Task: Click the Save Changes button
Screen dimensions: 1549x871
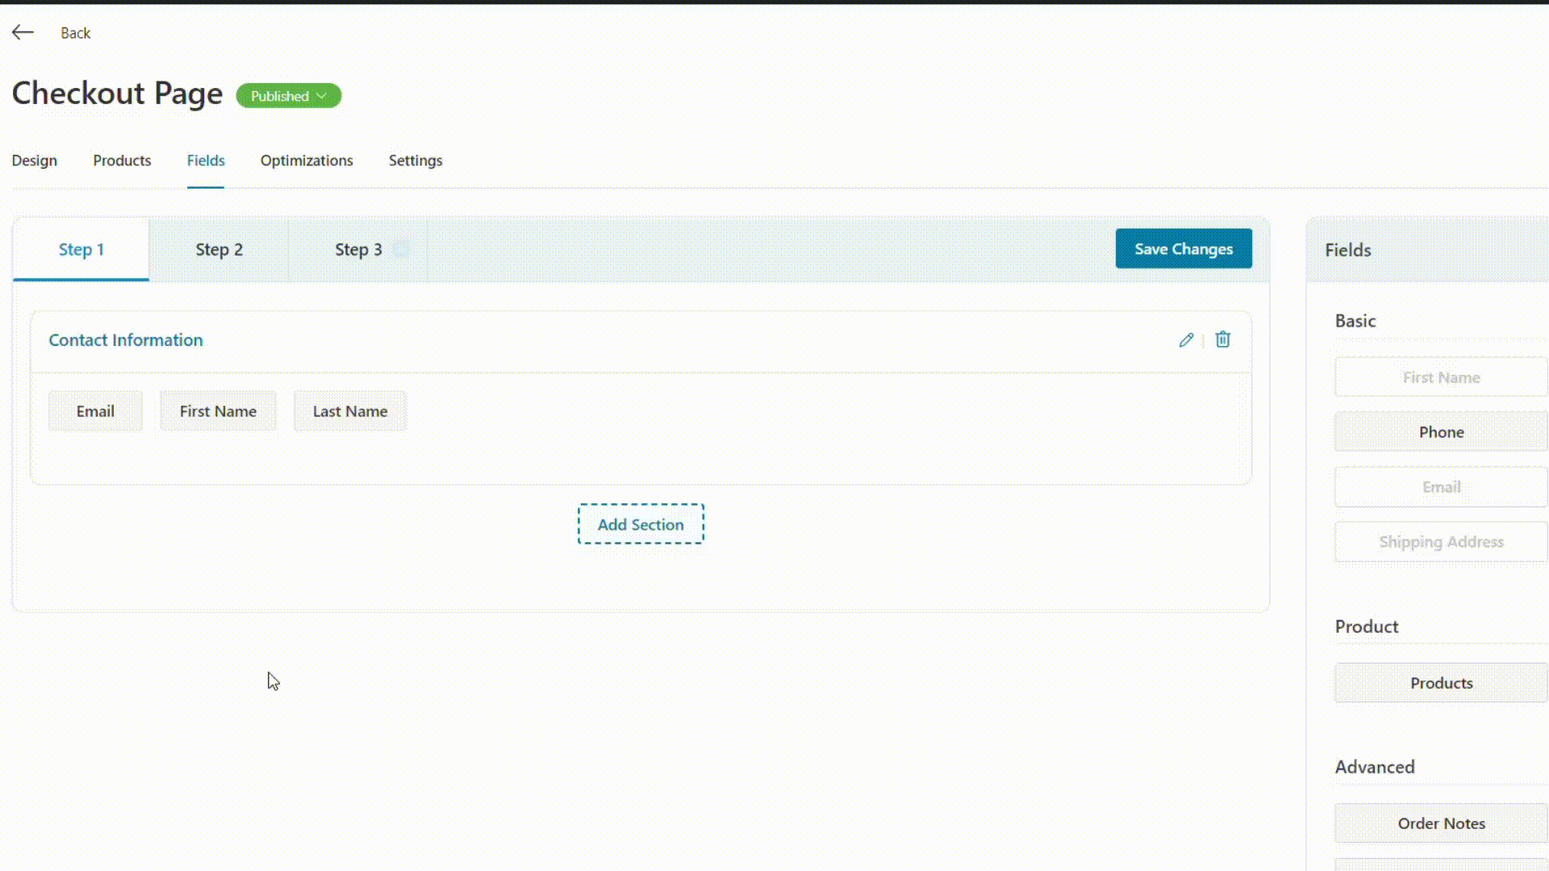Action: 1184,249
